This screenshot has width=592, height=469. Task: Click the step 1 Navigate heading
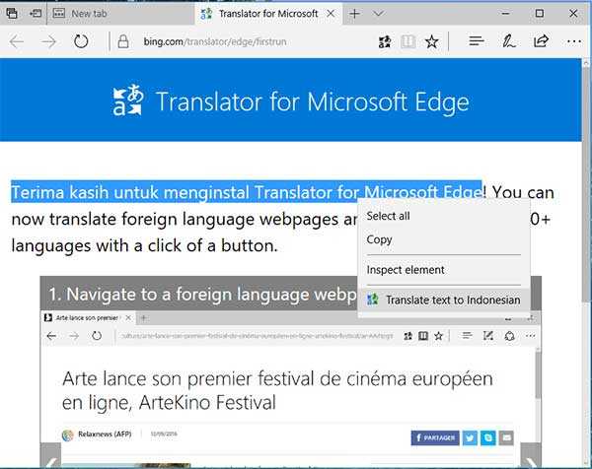click(202, 295)
